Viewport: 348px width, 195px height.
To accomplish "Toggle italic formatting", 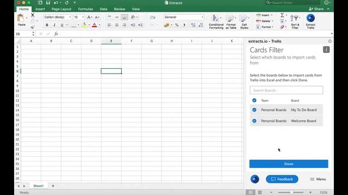I will click(54, 25).
